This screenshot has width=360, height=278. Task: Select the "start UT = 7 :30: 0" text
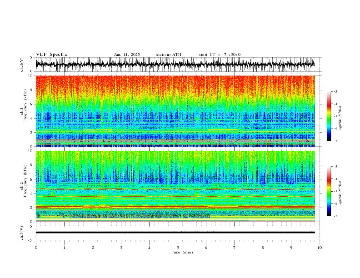point(220,55)
